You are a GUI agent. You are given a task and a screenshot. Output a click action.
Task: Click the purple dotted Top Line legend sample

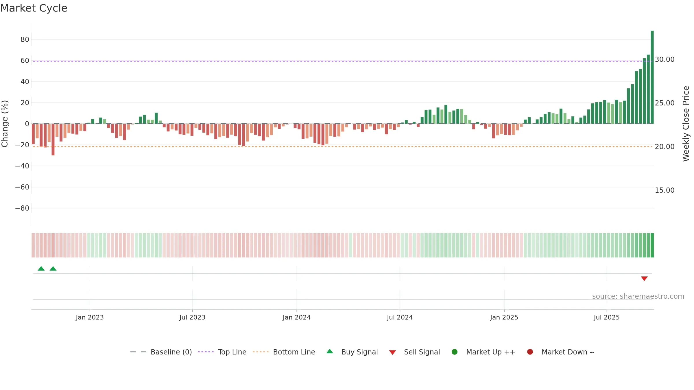(206, 352)
